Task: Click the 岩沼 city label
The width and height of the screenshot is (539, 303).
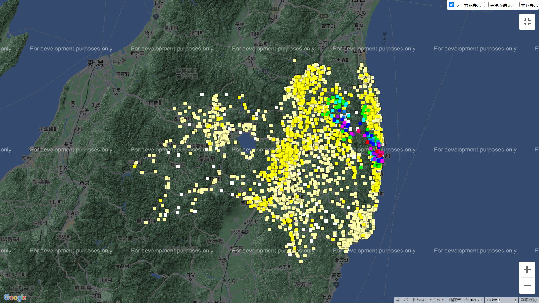Action: tap(359, 25)
